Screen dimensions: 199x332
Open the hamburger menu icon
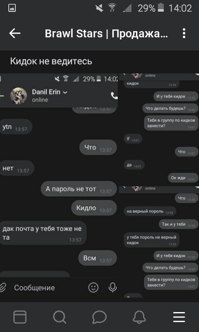(179, 317)
